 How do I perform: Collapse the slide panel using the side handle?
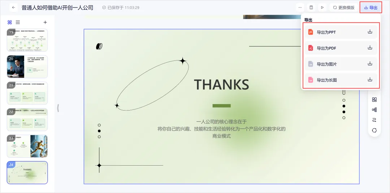click(58, 108)
